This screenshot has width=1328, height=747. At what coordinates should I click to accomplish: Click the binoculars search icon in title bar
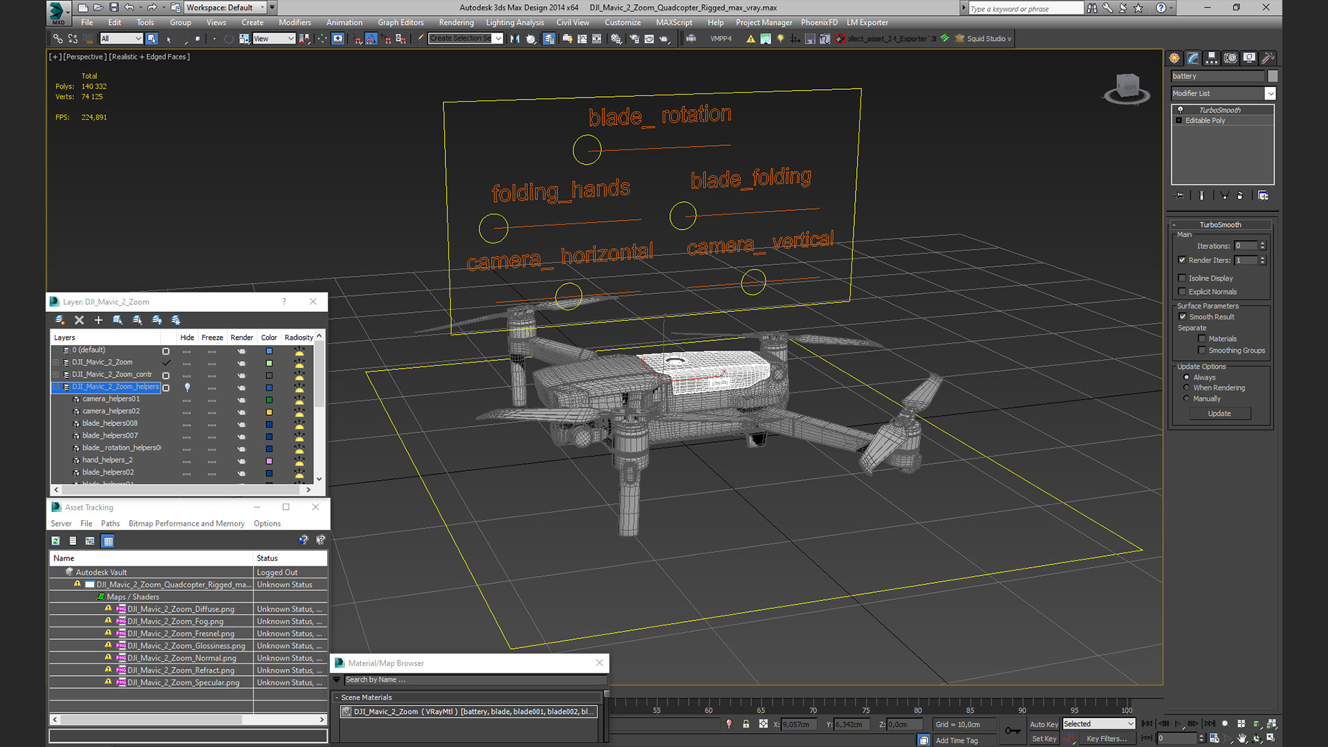[x=1091, y=8]
